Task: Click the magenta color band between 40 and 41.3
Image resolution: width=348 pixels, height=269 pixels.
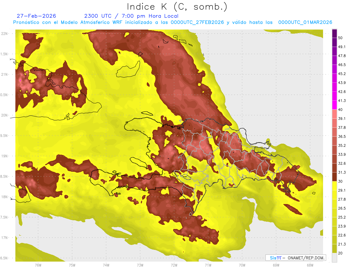Action: 334,105
